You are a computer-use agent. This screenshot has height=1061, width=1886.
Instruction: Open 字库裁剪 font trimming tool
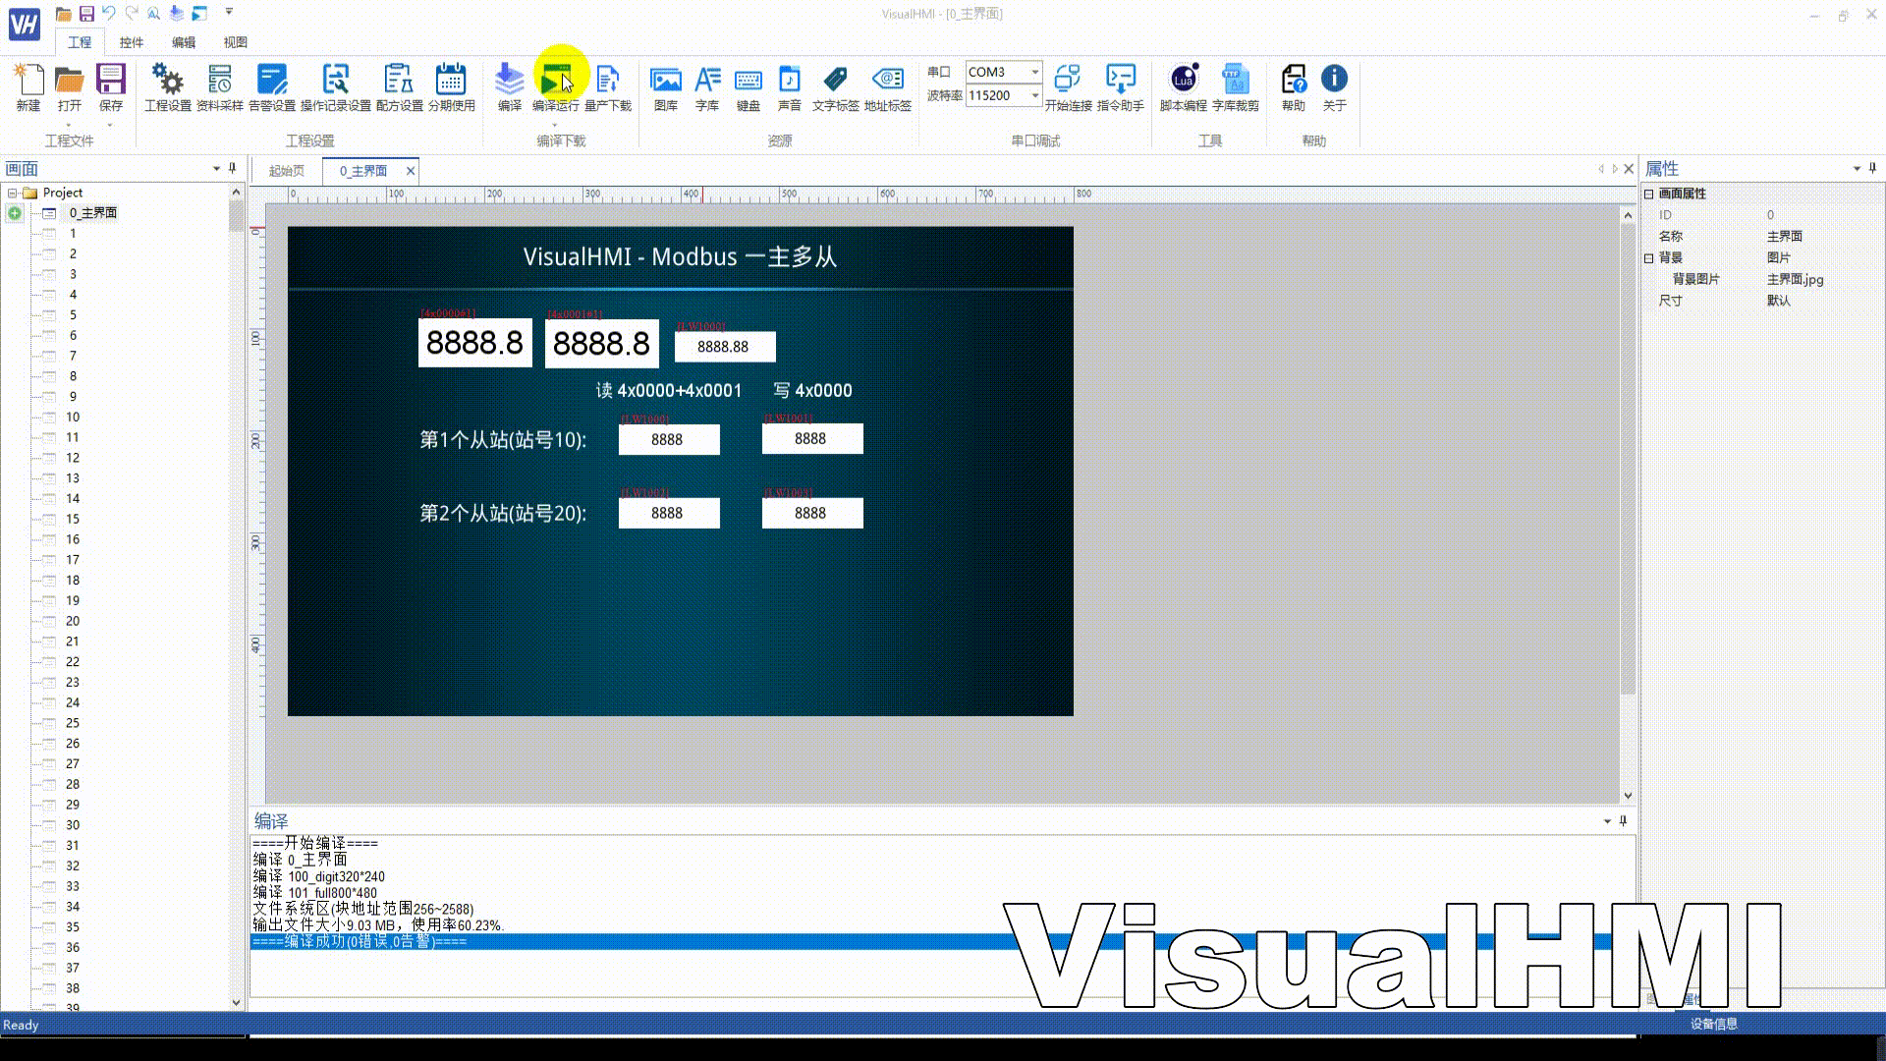point(1236,87)
